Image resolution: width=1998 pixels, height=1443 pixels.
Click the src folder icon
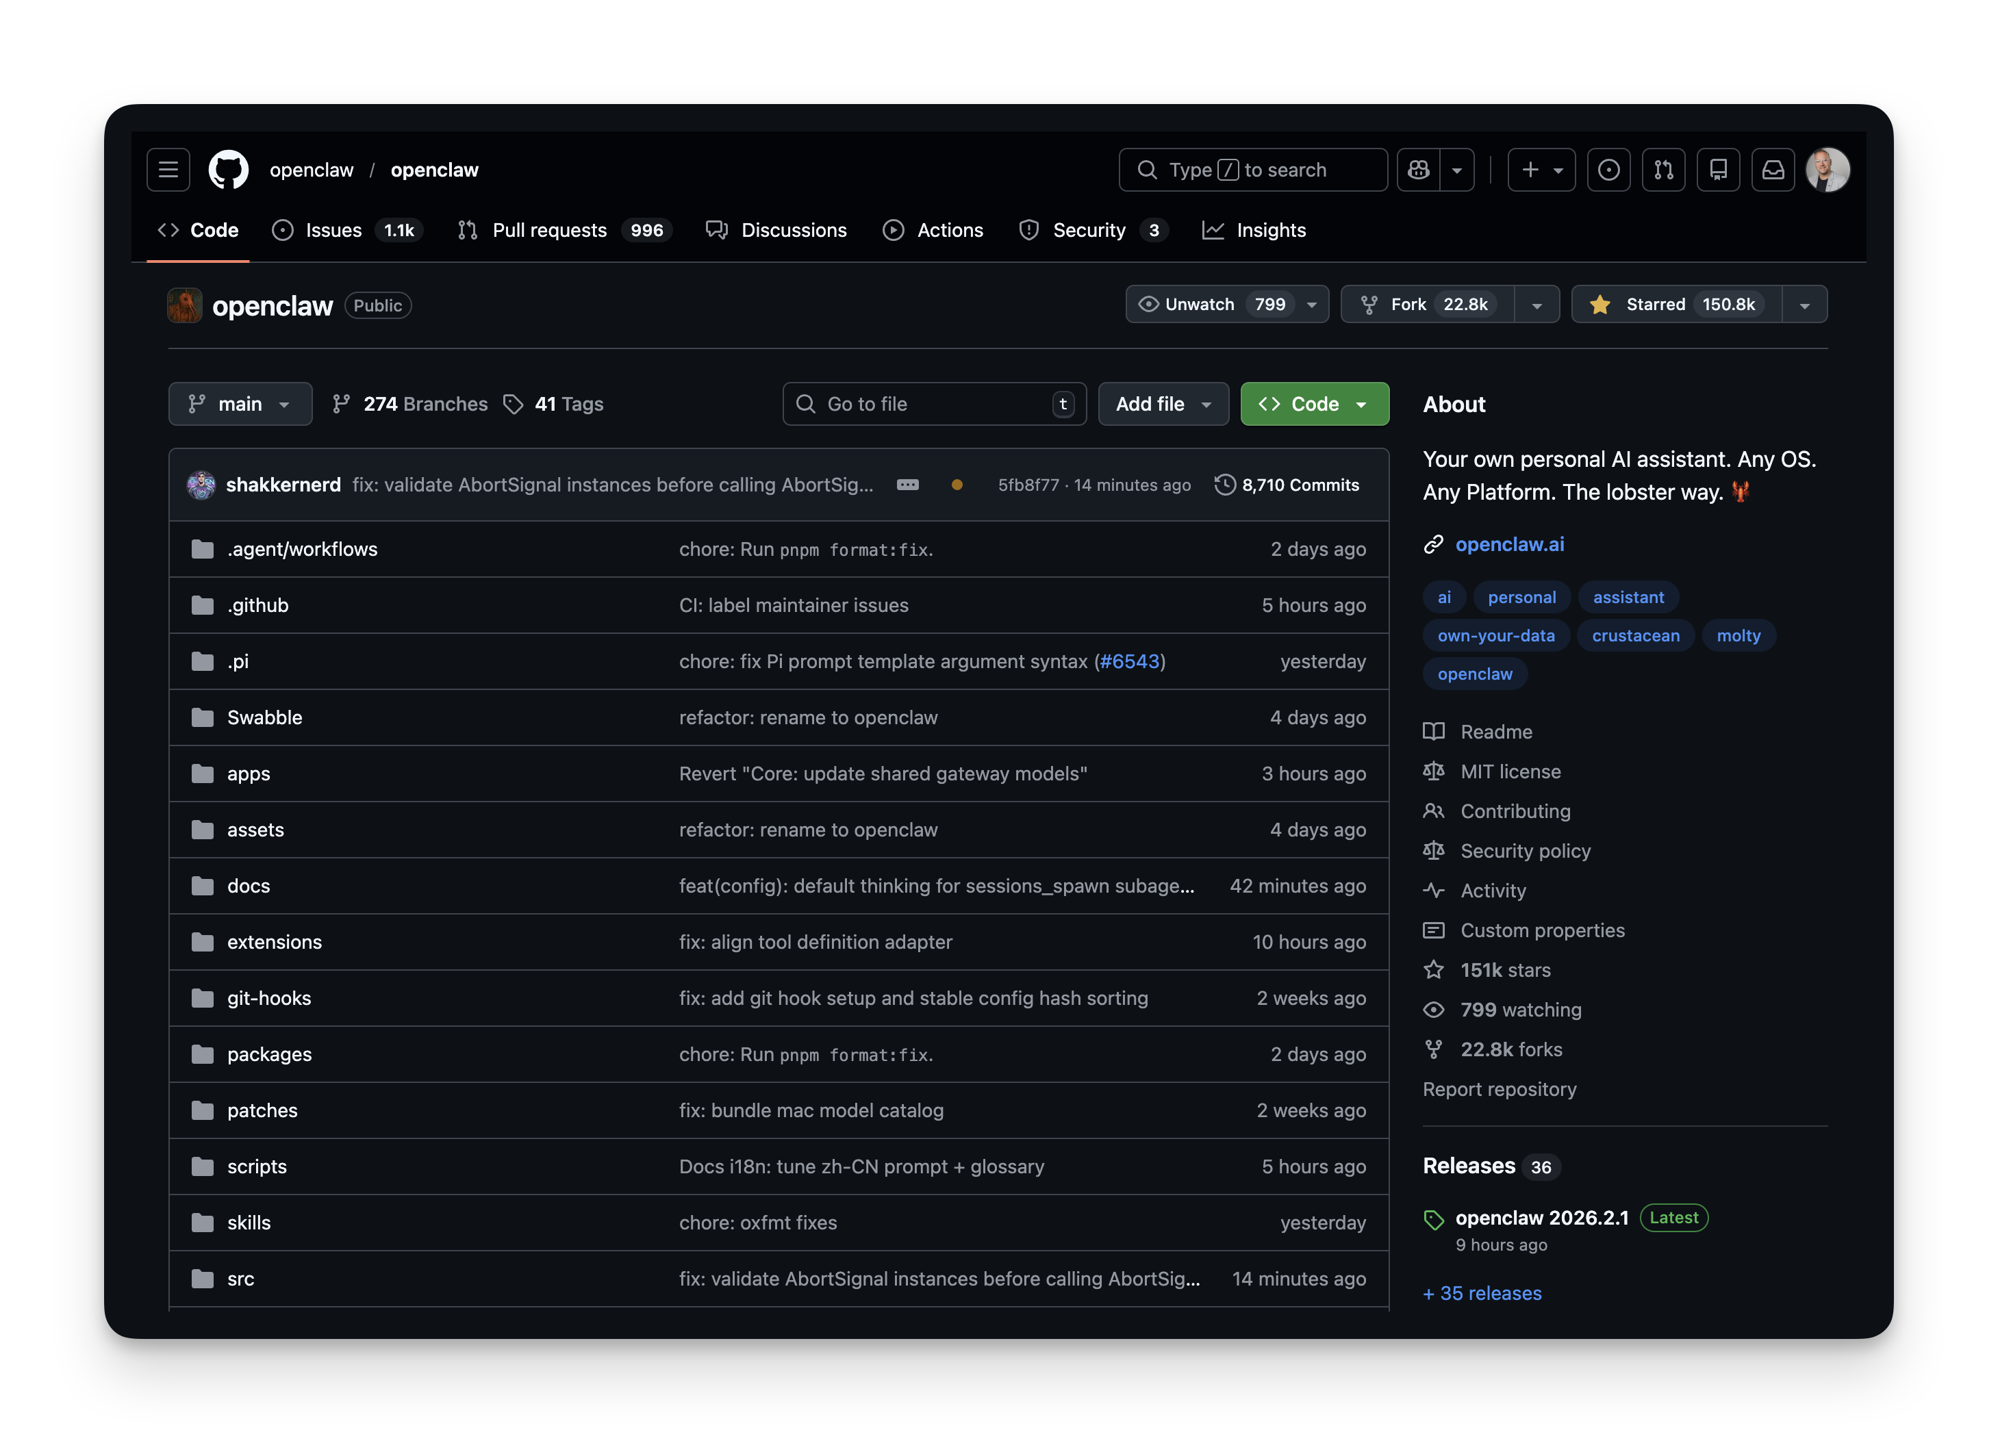coord(203,1278)
